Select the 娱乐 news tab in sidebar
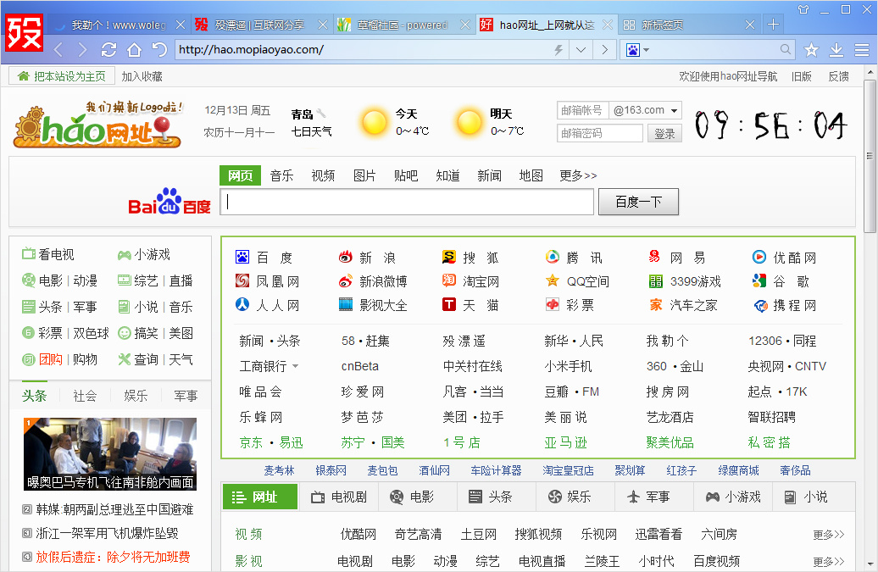The image size is (878, 572). [136, 396]
